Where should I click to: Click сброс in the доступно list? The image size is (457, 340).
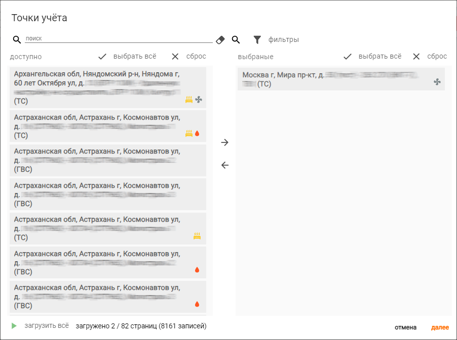click(196, 56)
